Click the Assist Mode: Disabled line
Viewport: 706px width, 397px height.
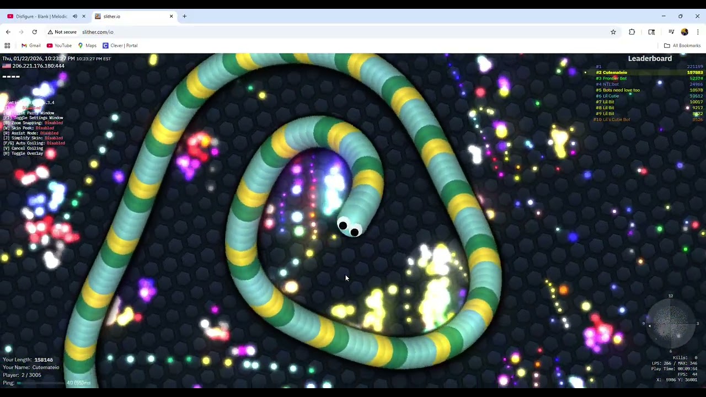31,133
